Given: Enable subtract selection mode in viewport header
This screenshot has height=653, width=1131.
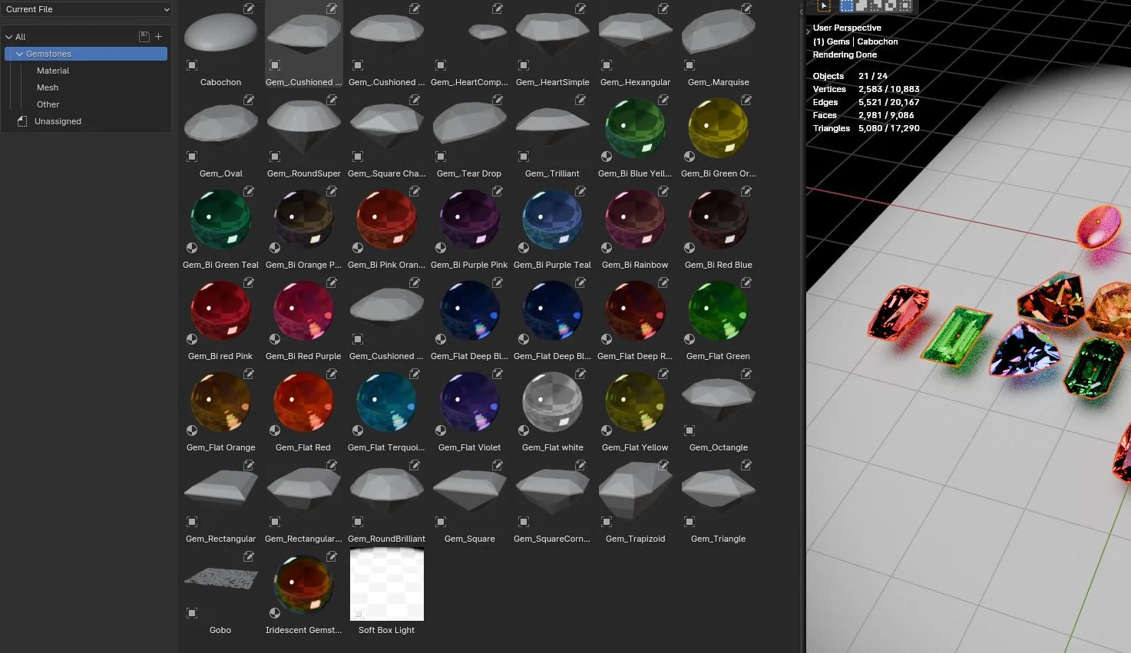Looking at the screenshot, I should pyautogui.click(x=875, y=6).
